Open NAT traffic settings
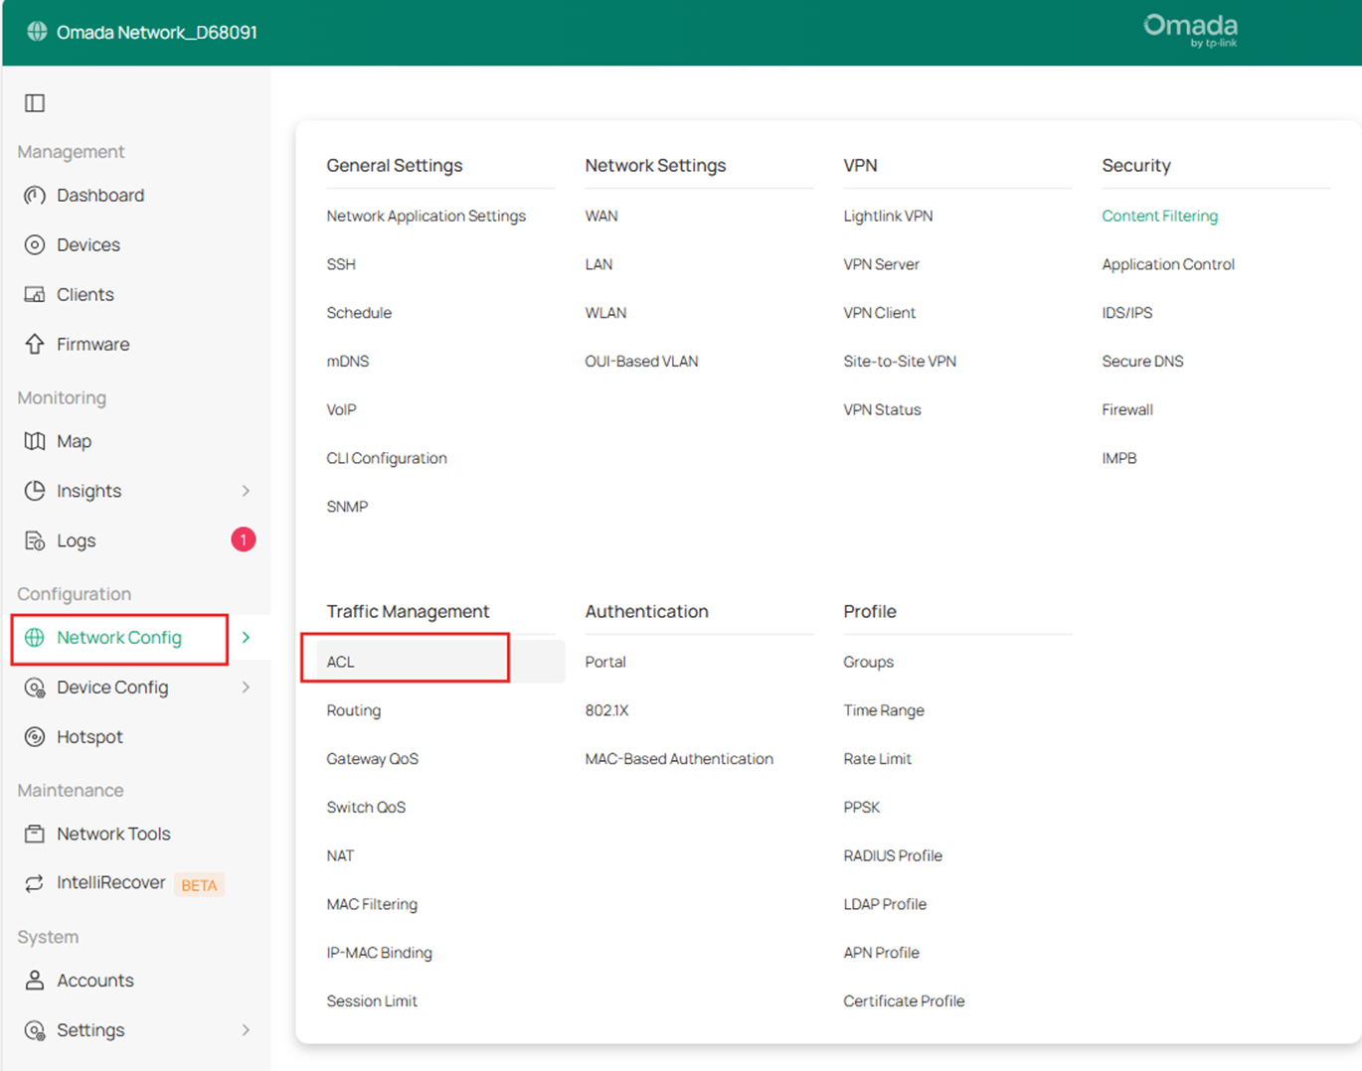Screen dimensions: 1362x1071 point(340,855)
